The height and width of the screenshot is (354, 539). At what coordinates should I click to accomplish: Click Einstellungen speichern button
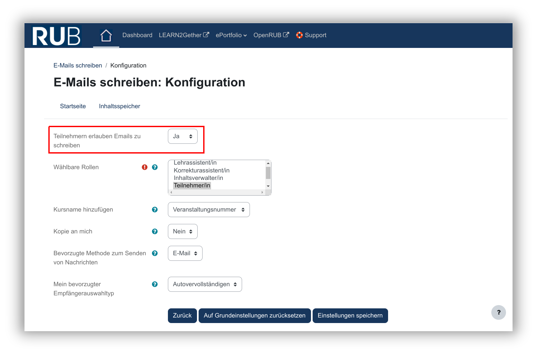pyautogui.click(x=350, y=316)
